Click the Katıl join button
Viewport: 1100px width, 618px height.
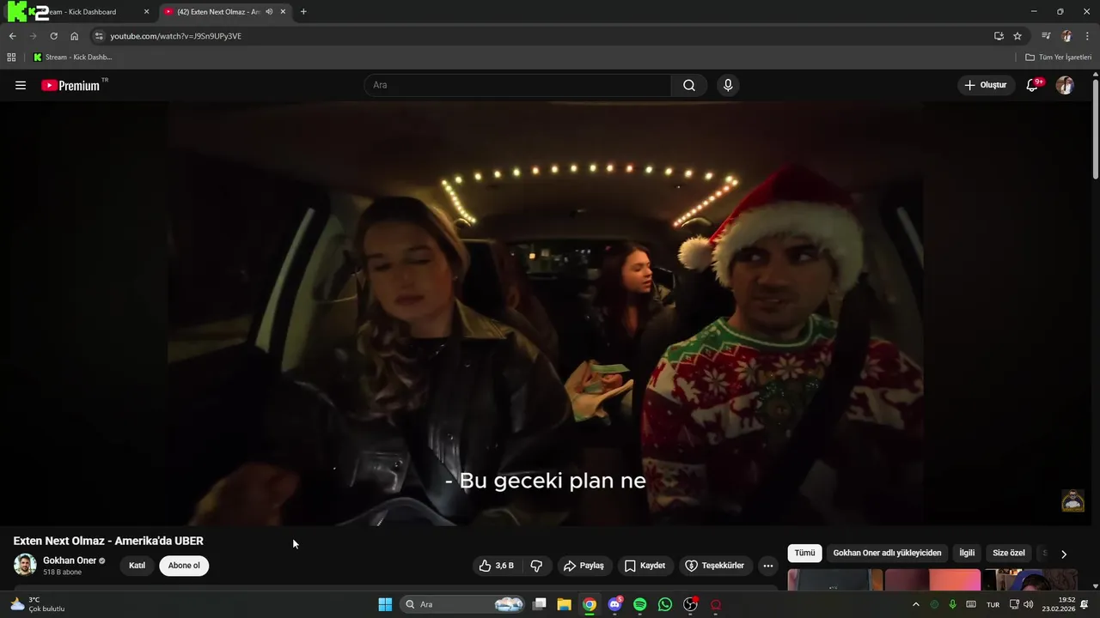[x=137, y=566]
